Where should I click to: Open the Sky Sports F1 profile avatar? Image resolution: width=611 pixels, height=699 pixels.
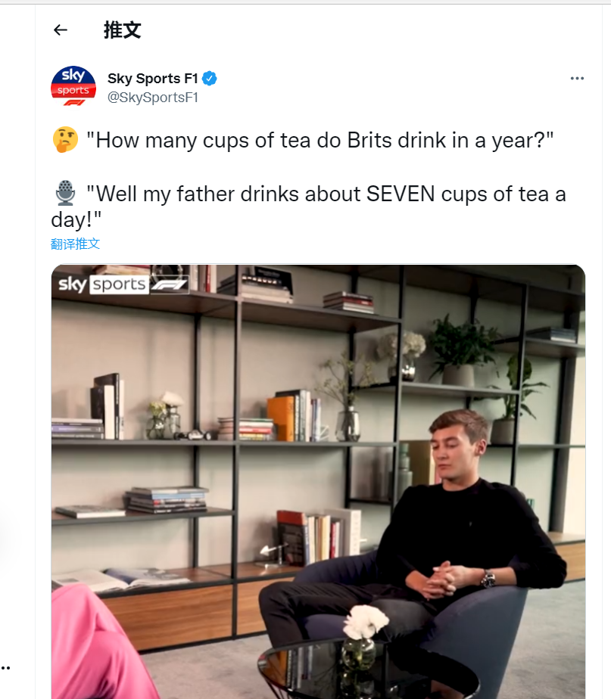[x=73, y=87]
